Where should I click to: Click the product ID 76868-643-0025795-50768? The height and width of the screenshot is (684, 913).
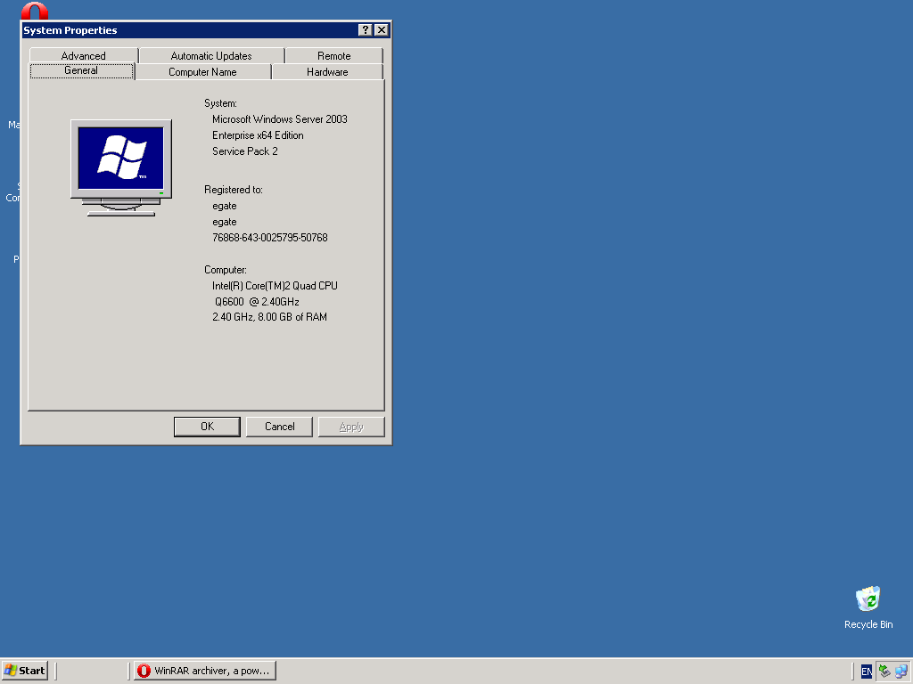(269, 238)
